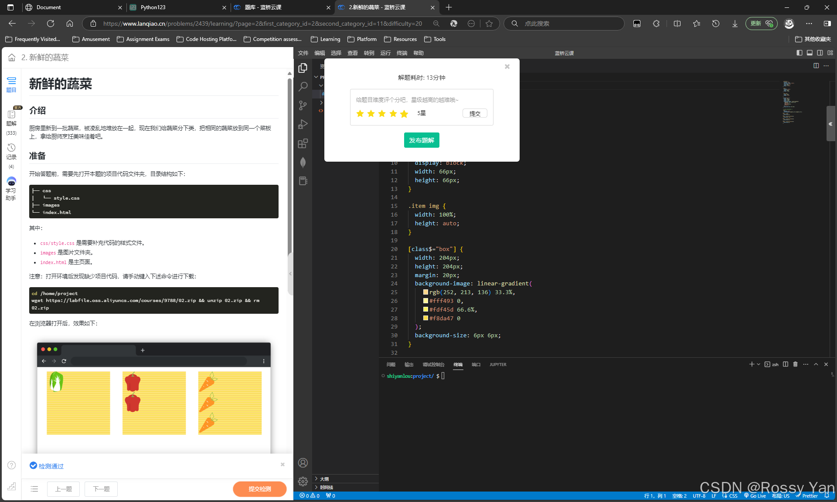Open Run and Debug icon

303,124
